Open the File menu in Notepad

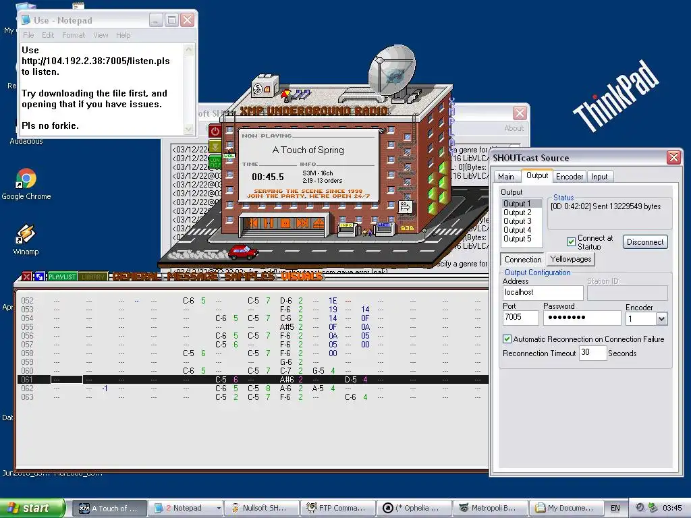[28, 35]
